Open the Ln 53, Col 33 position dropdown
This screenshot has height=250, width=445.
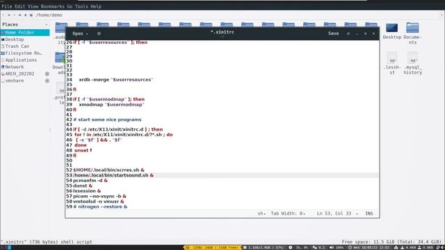point(337,213)
